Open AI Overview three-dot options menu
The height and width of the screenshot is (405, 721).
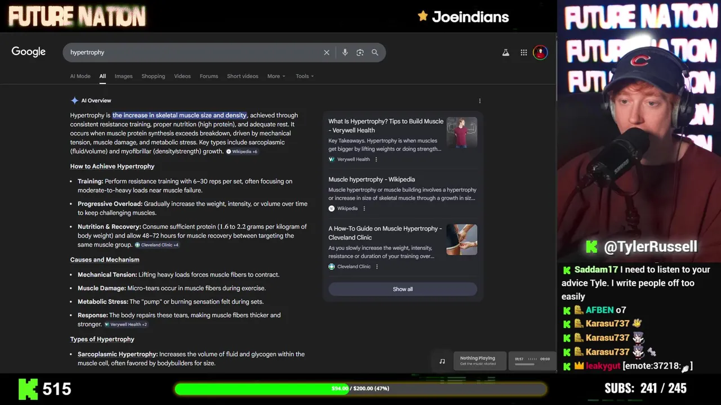tap(480, 101)
